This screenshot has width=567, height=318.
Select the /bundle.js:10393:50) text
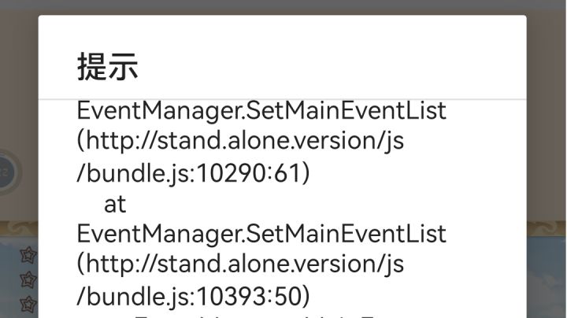[193, 296]
